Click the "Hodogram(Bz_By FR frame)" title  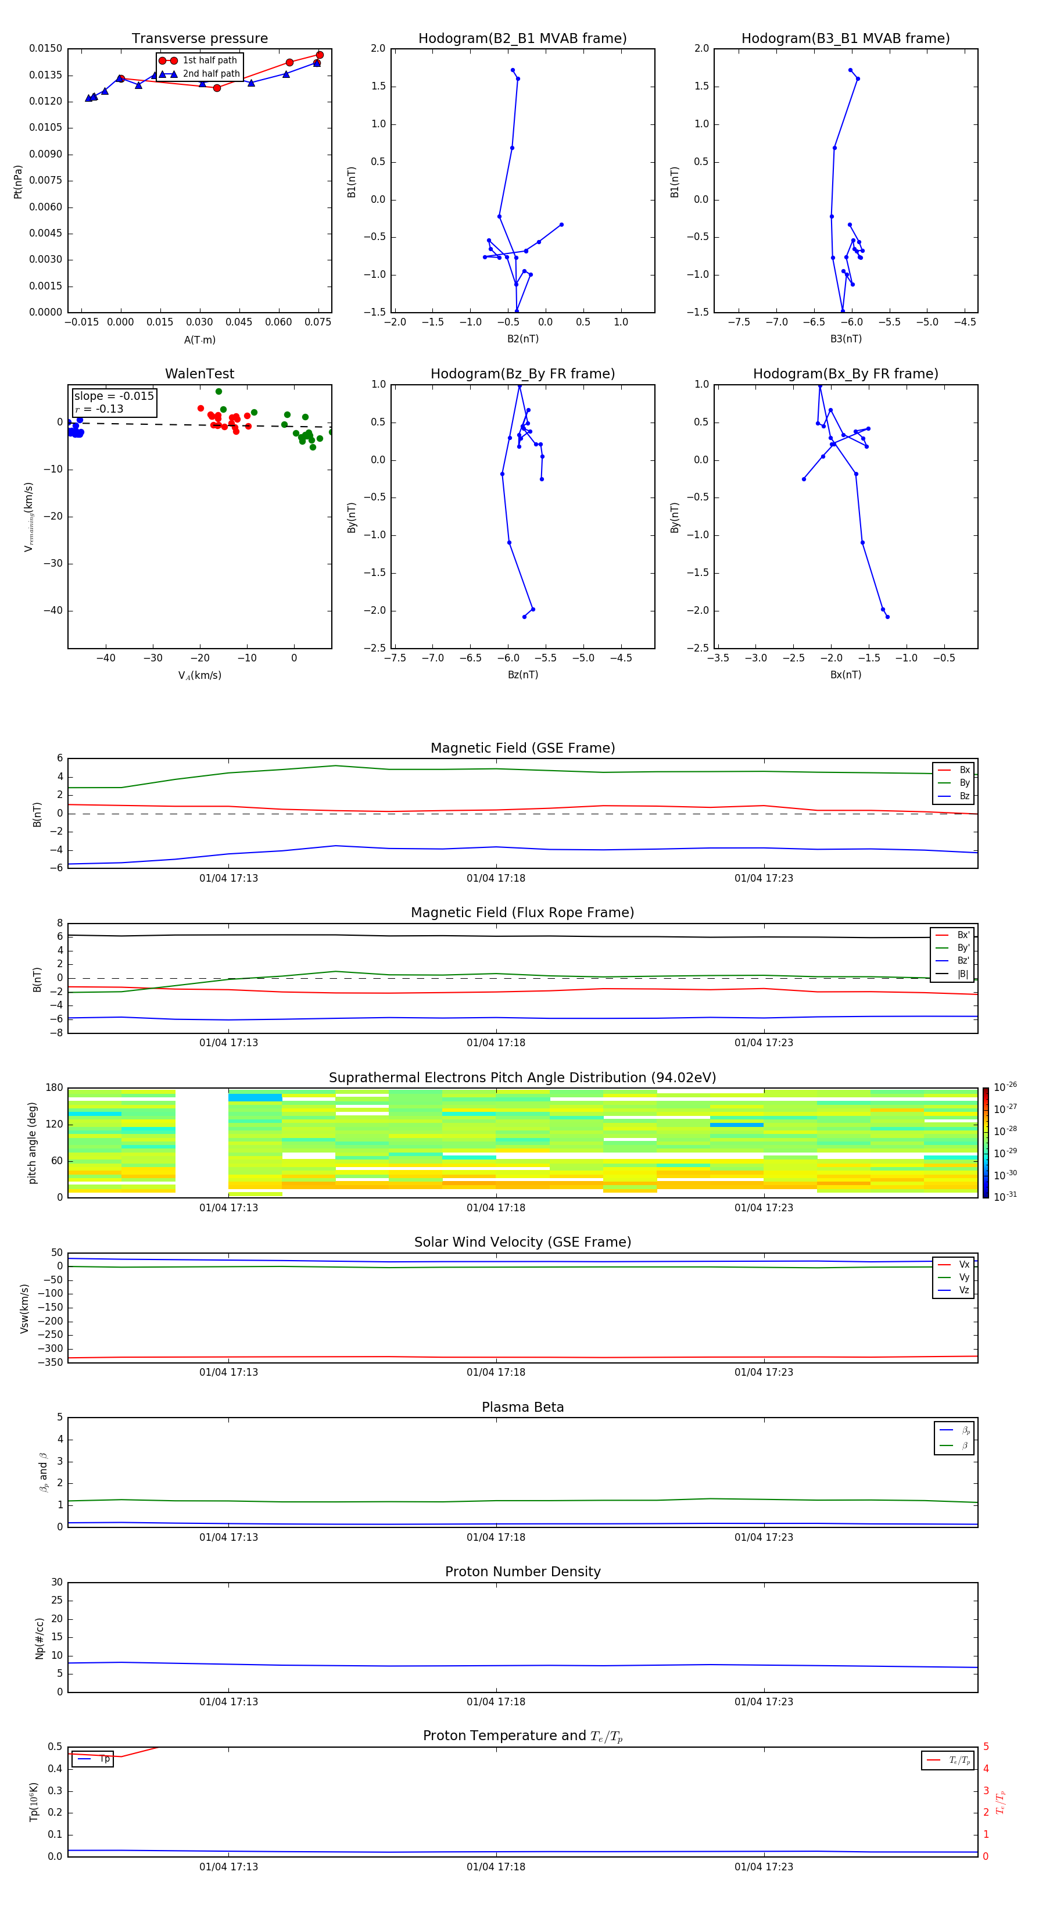522,374
